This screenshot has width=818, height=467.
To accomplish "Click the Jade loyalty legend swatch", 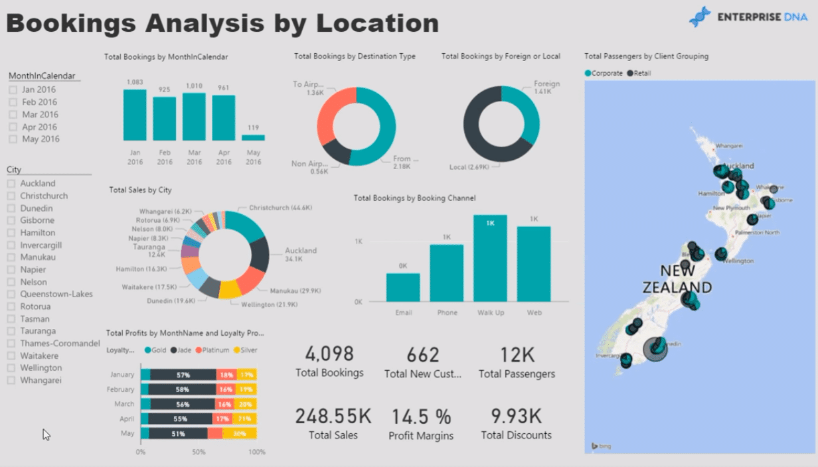I will [173, 350].
